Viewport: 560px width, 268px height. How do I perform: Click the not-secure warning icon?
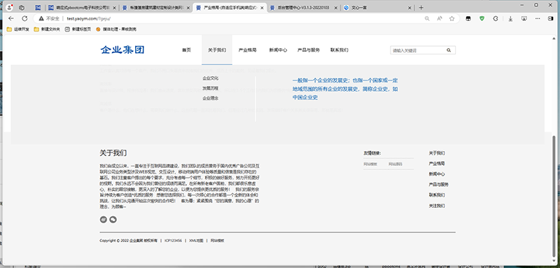[41, 19]
